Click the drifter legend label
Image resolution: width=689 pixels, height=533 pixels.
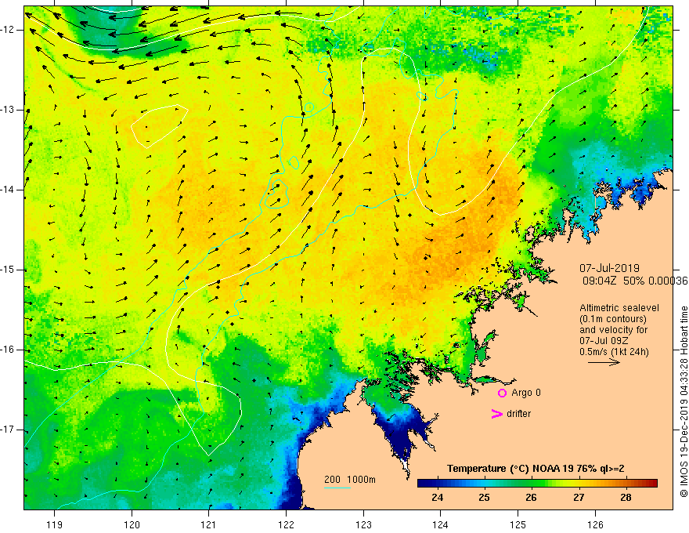pos(518,414)
